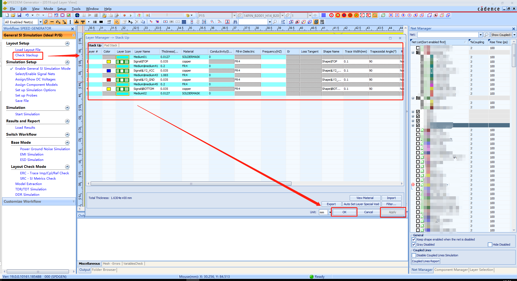Image resolution: width=517 pixels, height=281 pixels.
Task: Toggle the blue grid display icon
Action: coord(324,15)
